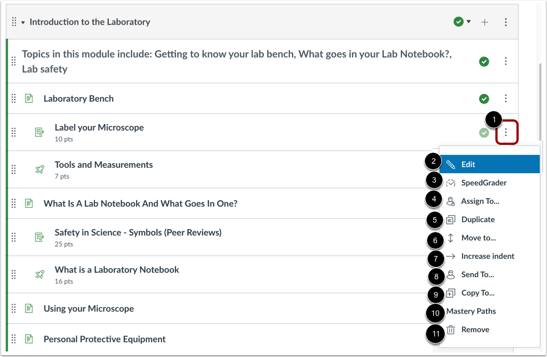Click the document icon beside Laboratory Bench
This screenshot has height=357, width=547.
tap(29, 98)
